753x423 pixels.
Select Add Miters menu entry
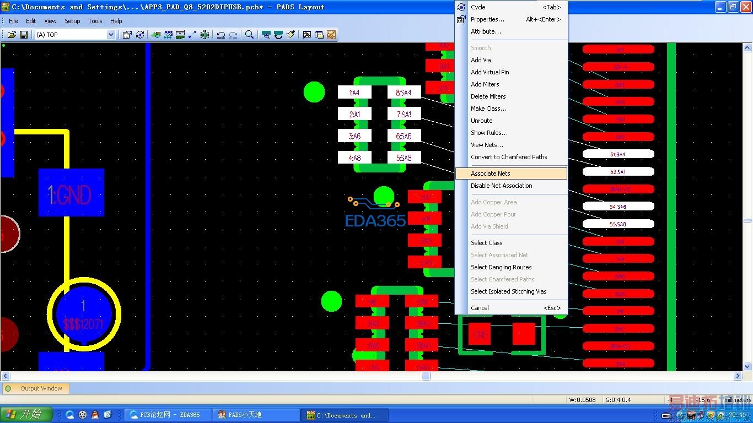click(511, 84)
